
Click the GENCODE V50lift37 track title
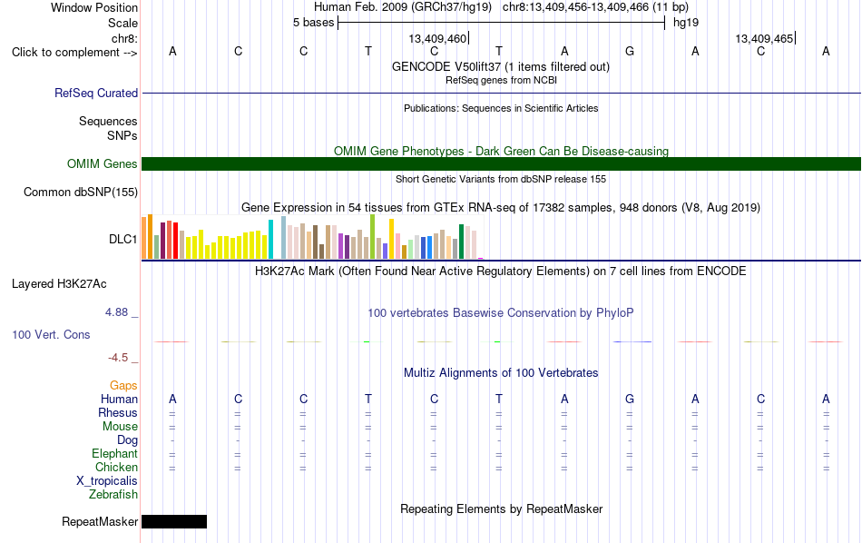[500, 66]
